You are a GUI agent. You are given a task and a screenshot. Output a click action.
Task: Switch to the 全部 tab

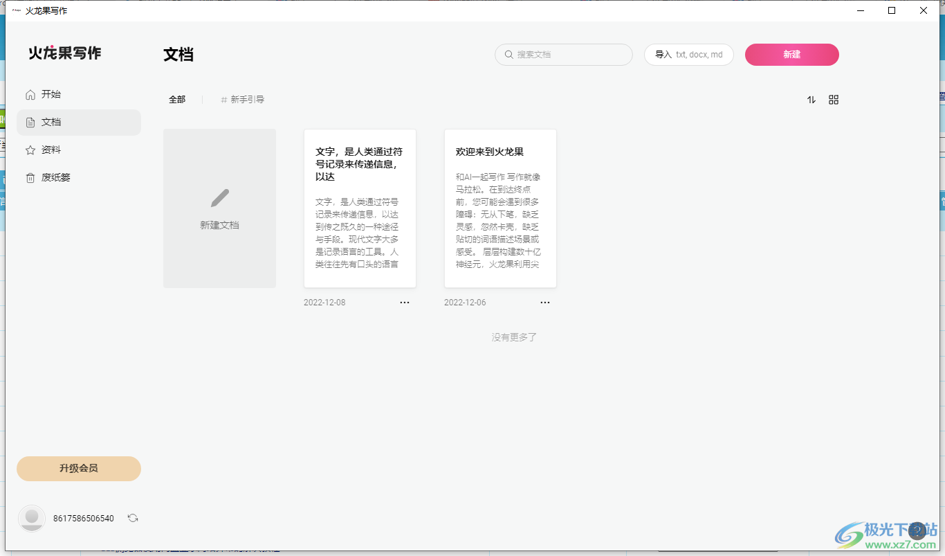177,100
